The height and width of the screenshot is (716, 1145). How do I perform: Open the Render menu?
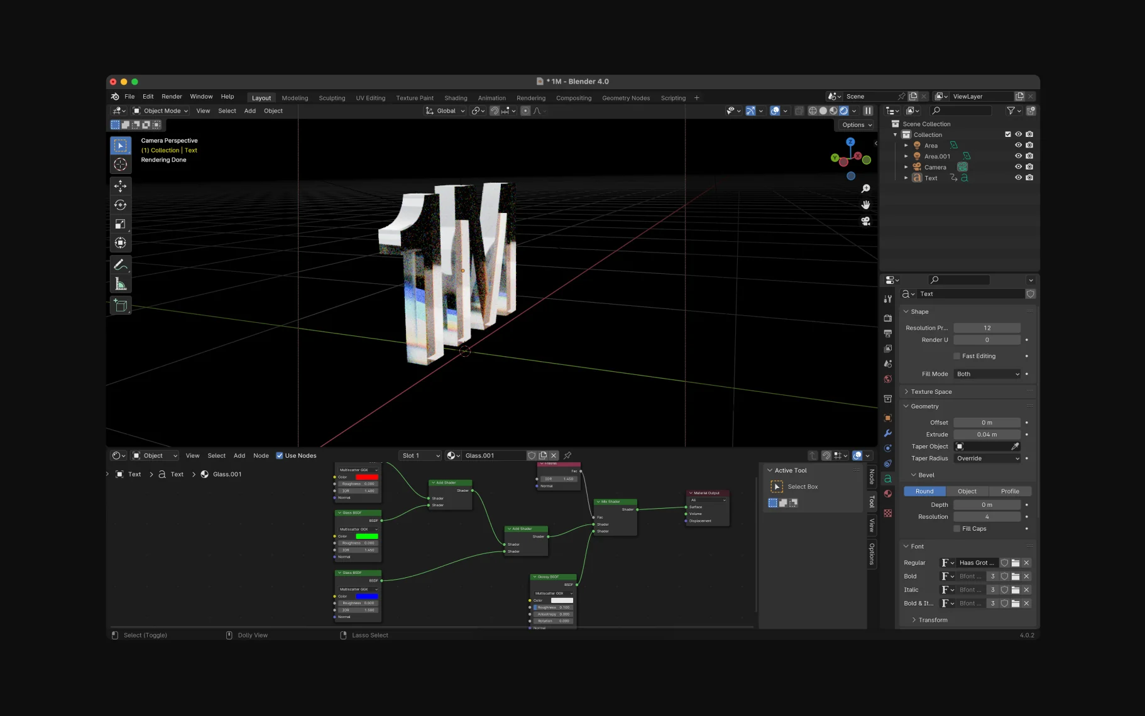point(172,97)
